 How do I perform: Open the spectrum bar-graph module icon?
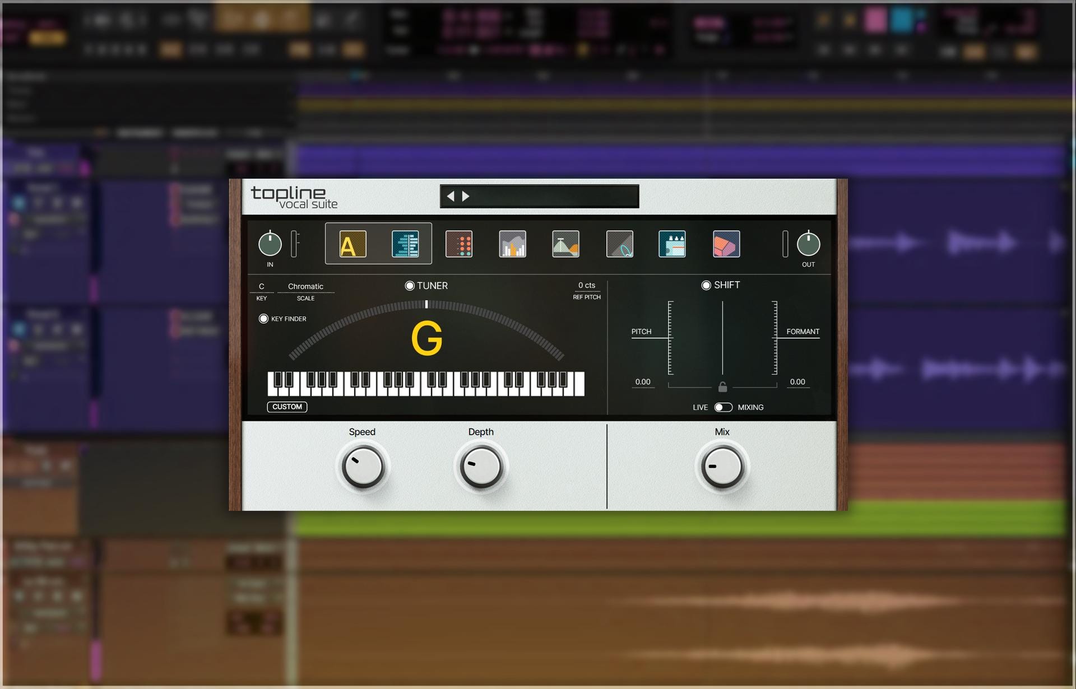513,244
